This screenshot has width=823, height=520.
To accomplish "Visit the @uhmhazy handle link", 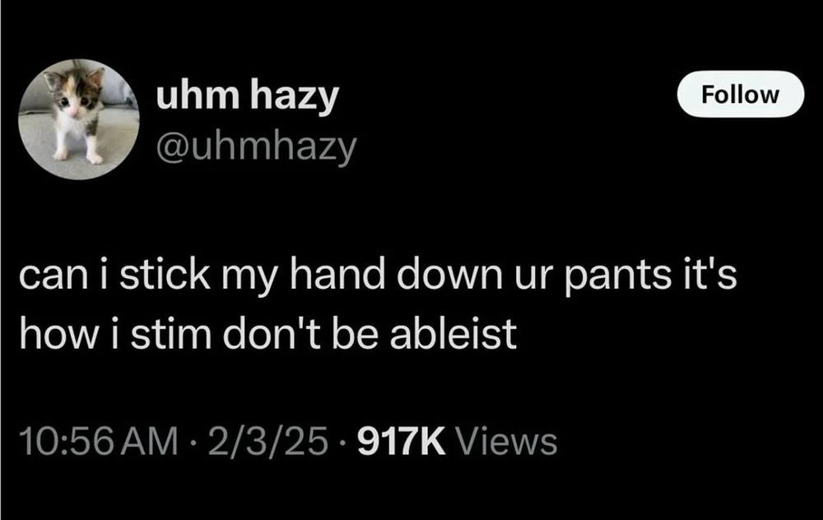I will [x=256, y=146].
